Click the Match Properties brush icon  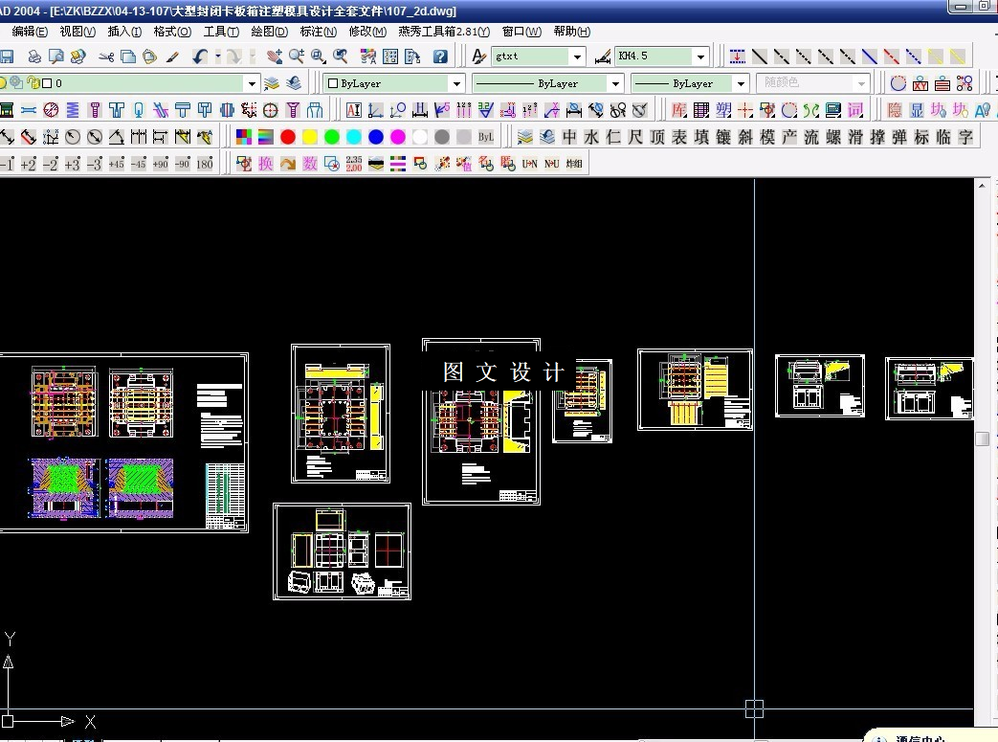pyautogui.click(x=172, y=56)
